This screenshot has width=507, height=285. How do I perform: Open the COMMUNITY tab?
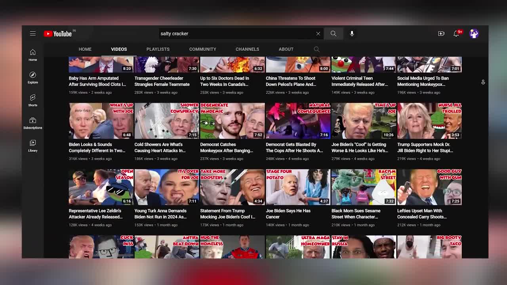(203, 49)
